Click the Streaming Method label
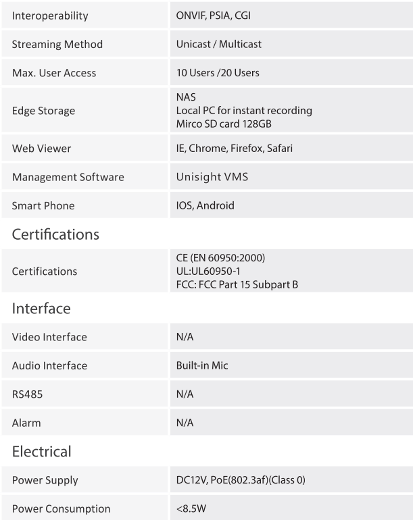Viewport: 413px width, 520px height. (57, 44)
